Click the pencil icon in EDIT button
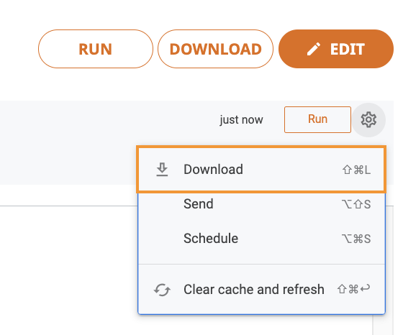The image size is (403, 335). (x=314, y=49)
